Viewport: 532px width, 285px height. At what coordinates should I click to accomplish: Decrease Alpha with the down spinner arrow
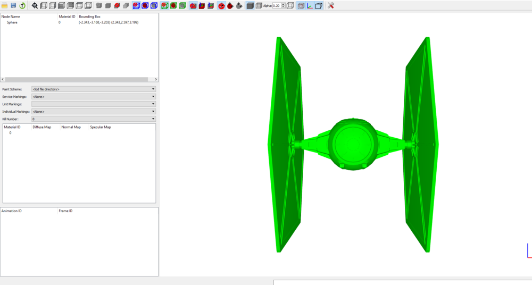point(284,7)
